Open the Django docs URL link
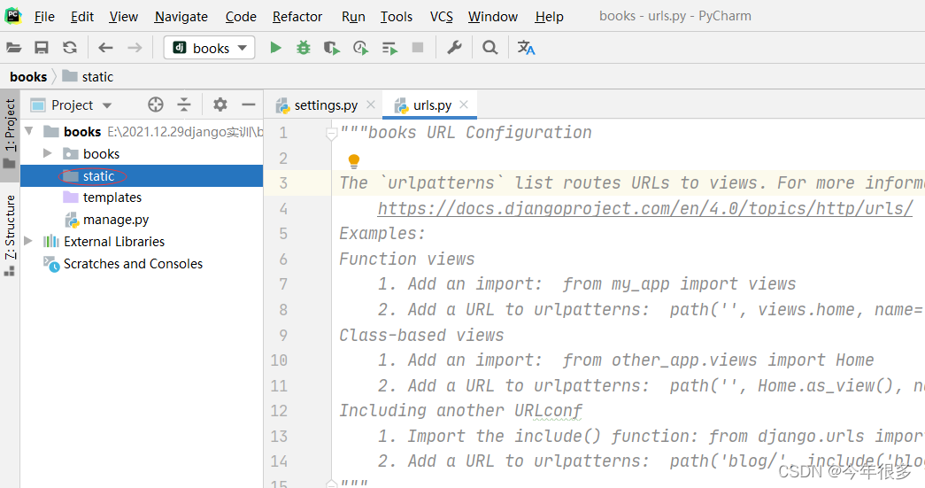925x488 pixels. point(644,208)
